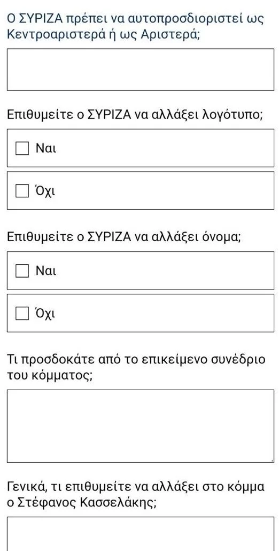This screenshot has width=279, height=551.
Task: Focus the text area under the Κασσελάκης question
Action: point(140,534)
